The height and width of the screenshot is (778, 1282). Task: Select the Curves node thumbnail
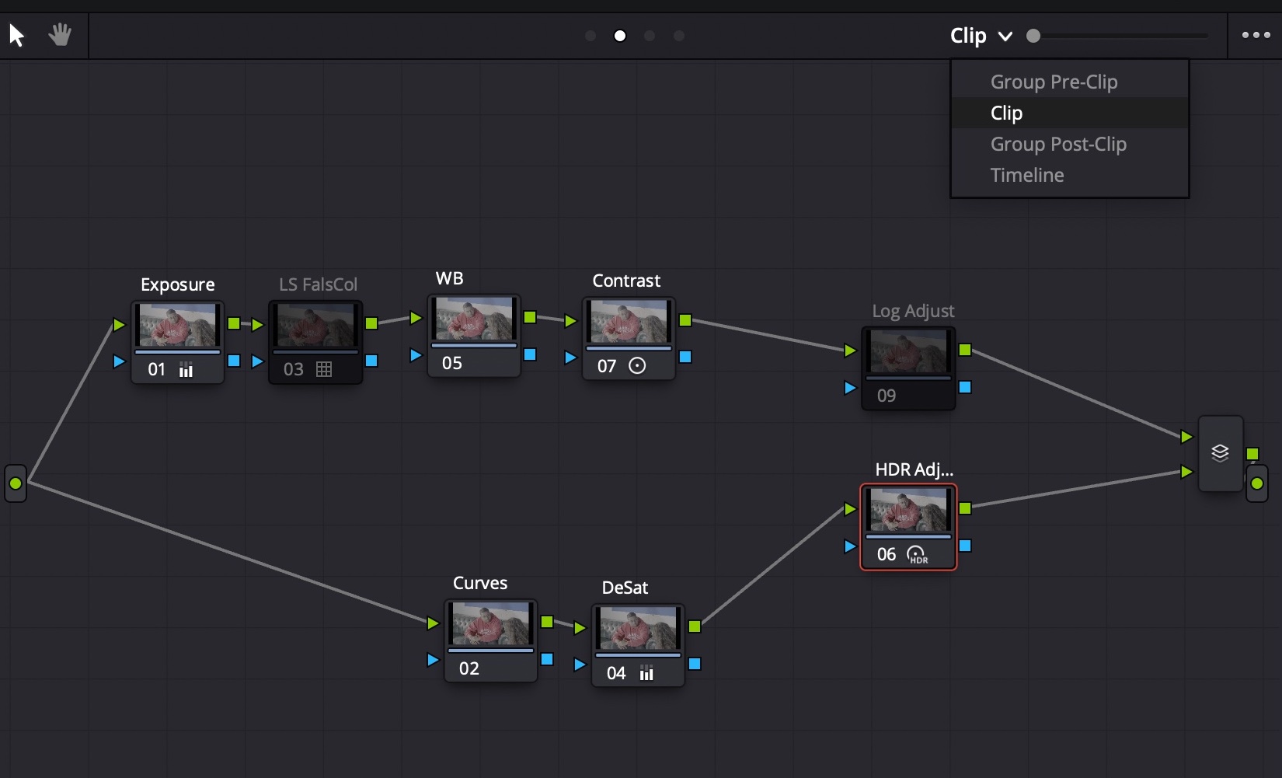pos(490,623)
